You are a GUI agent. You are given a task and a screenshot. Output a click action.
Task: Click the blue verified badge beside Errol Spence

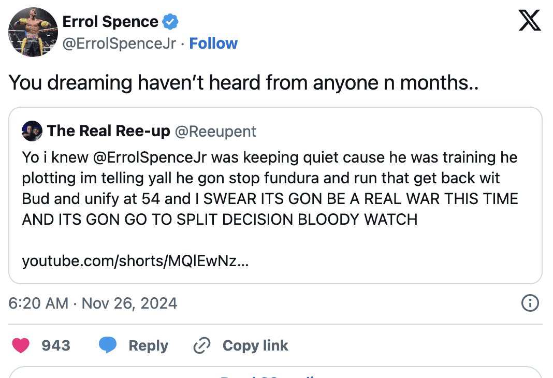coord(170,22)
